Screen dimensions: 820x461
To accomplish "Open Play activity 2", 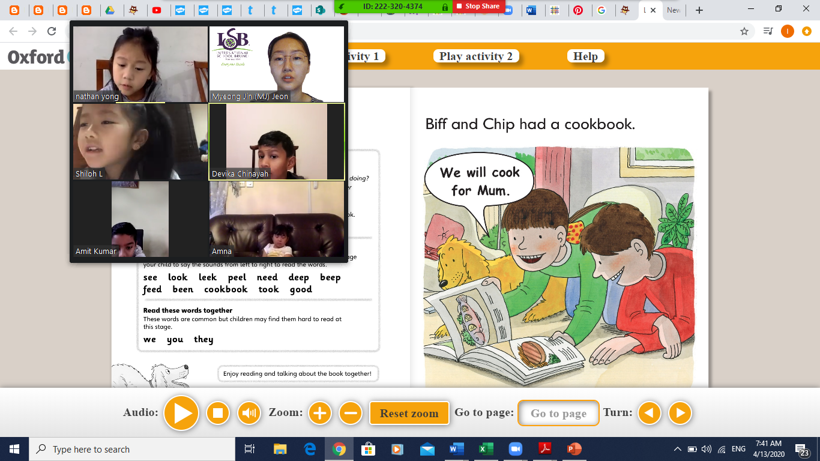I will tap(476, 56).
